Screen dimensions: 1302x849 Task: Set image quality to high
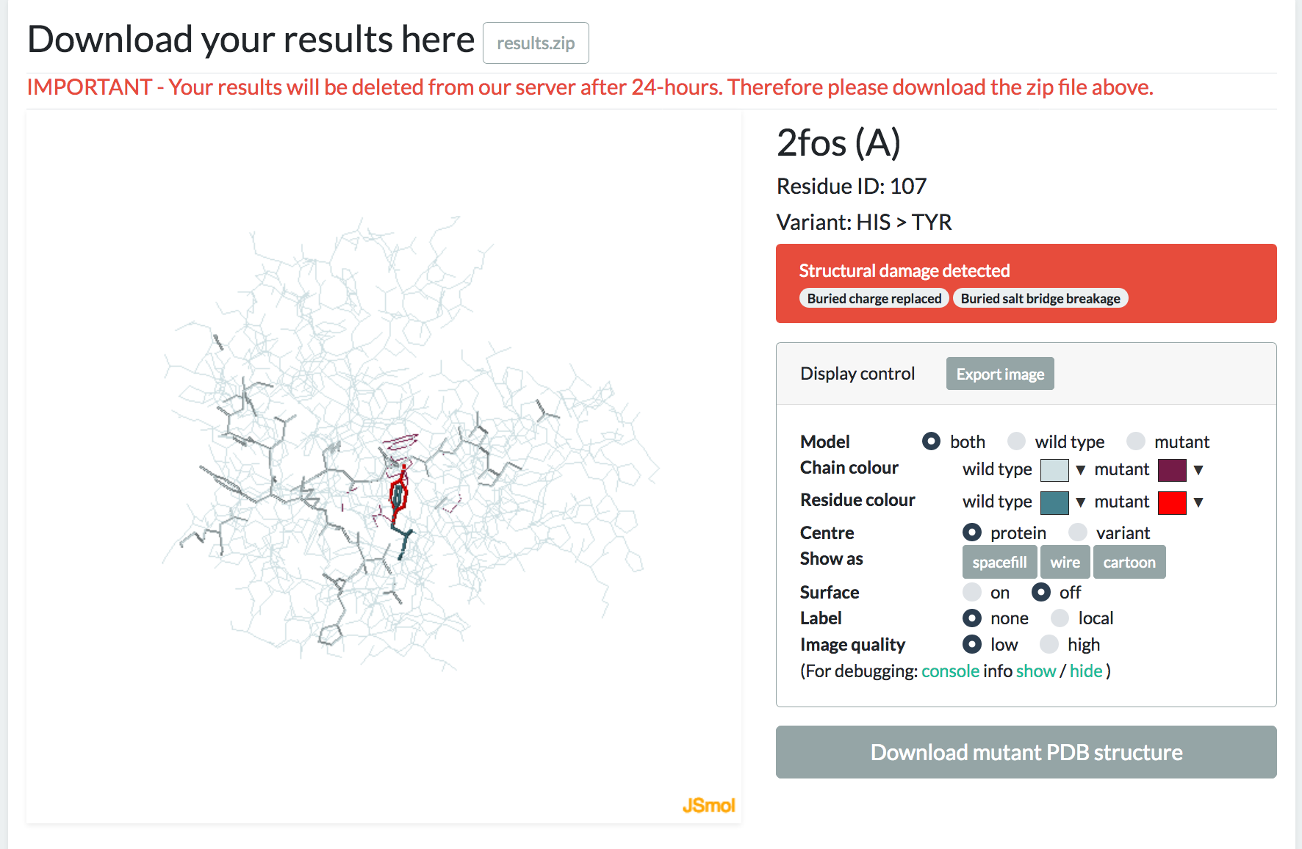[1049, 644]
